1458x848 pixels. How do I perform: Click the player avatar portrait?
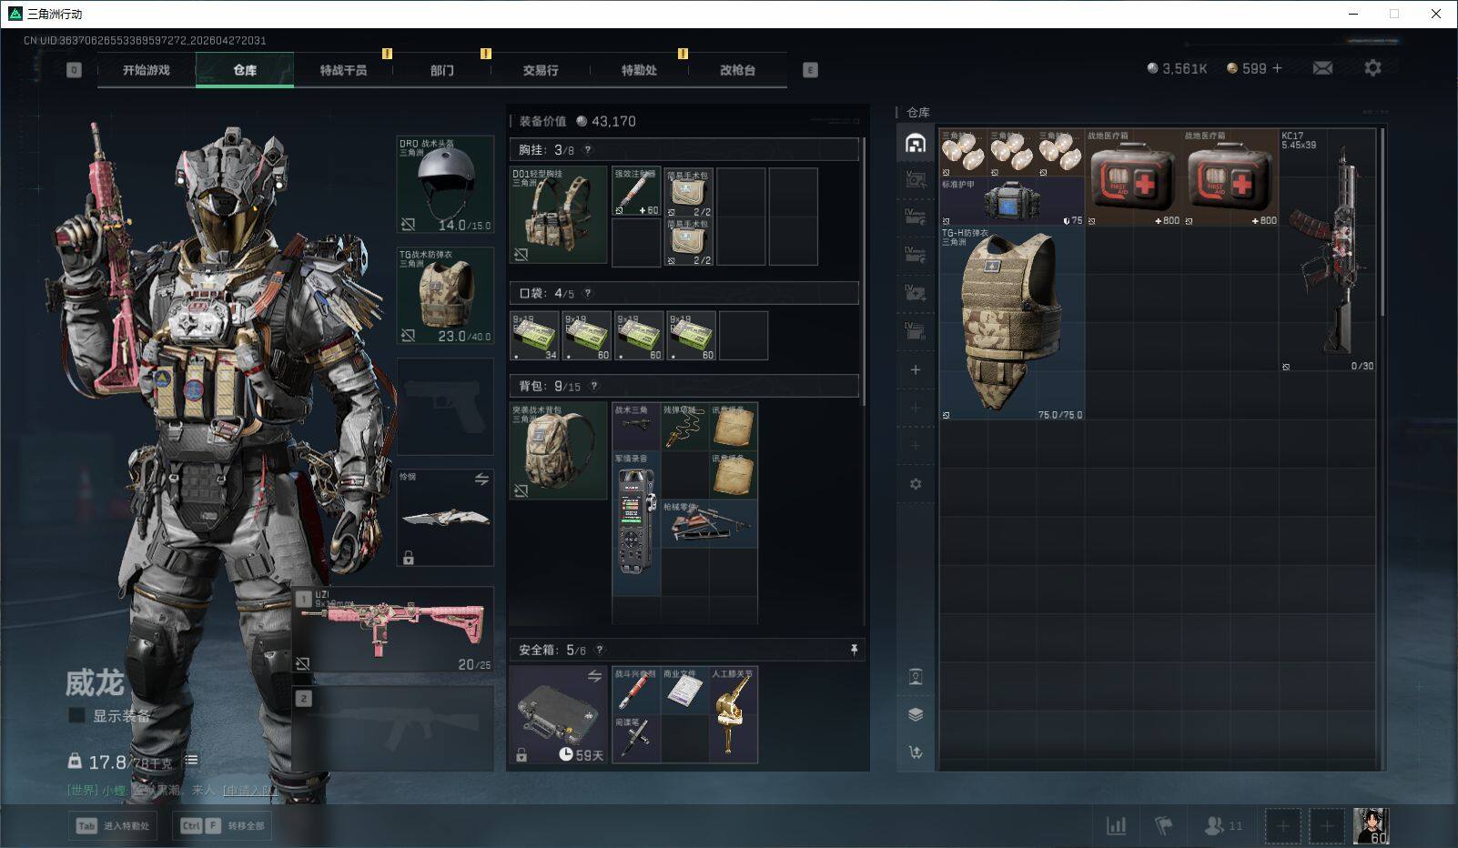(1371, 825)
